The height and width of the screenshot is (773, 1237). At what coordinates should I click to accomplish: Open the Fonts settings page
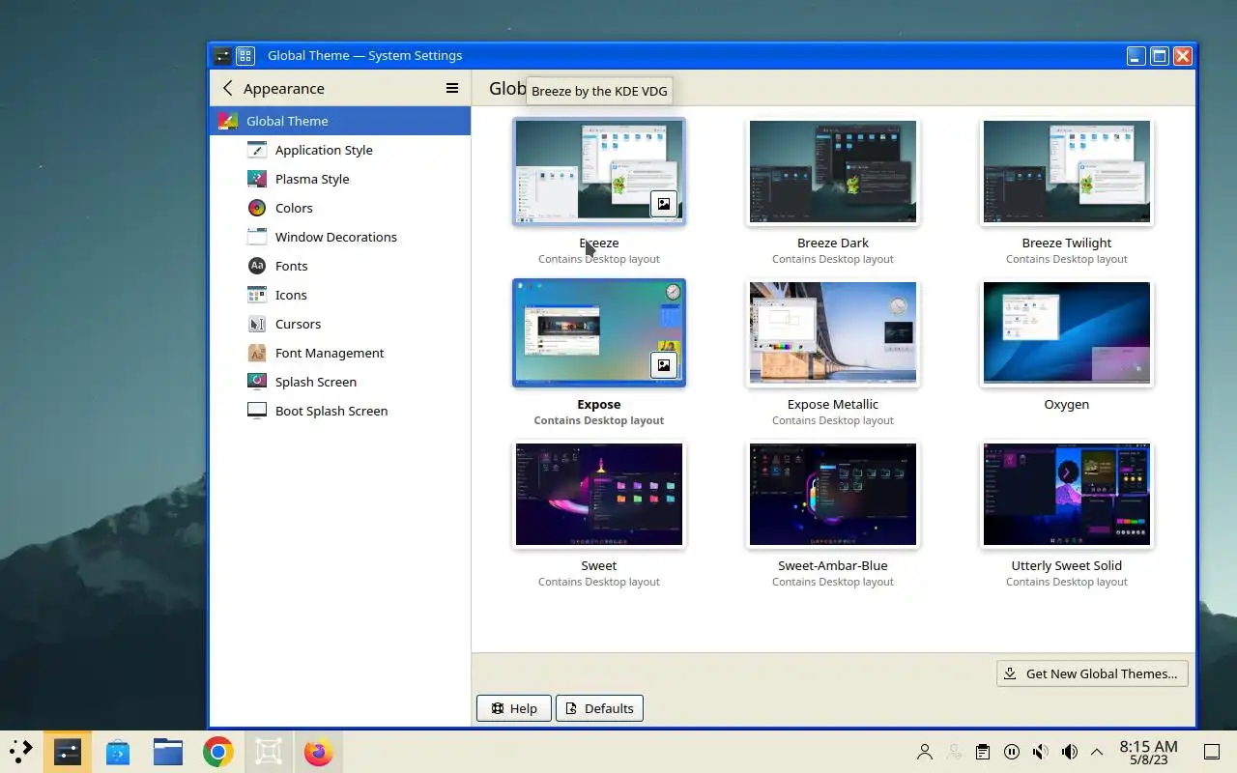pos(340,266)
